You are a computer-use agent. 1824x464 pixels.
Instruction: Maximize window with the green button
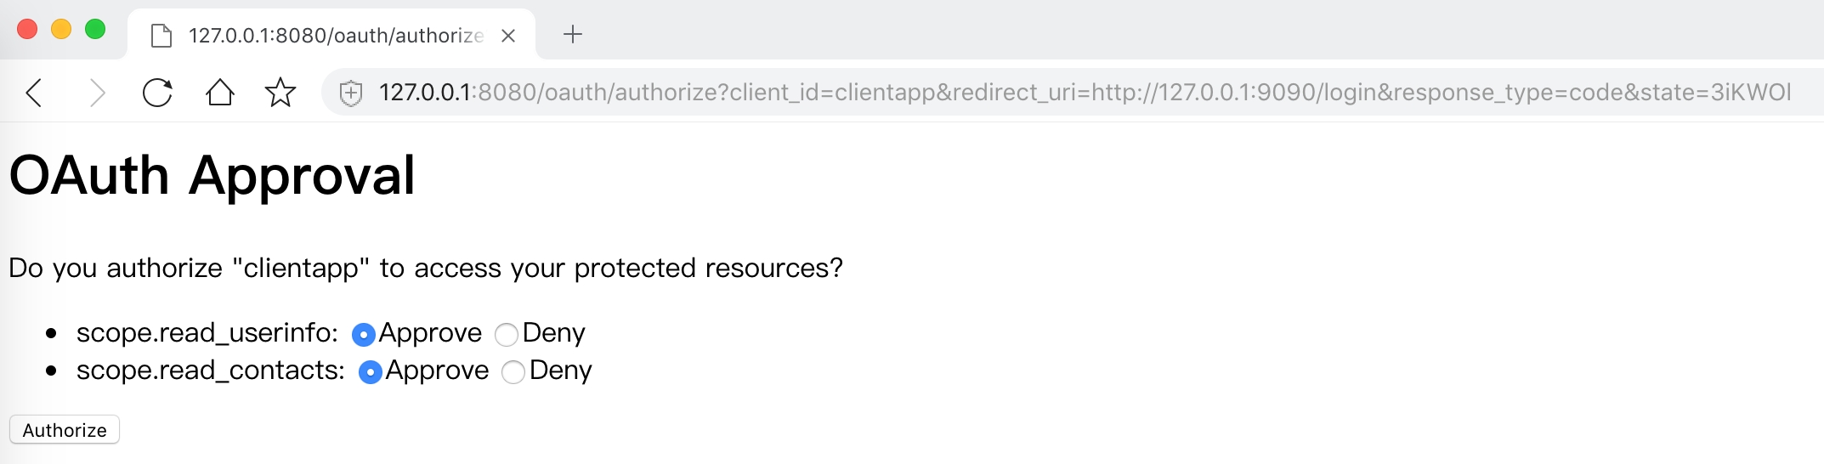[95, 30]
